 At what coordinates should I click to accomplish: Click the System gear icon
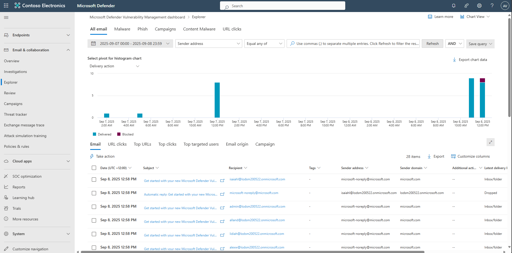coord(6,234)
